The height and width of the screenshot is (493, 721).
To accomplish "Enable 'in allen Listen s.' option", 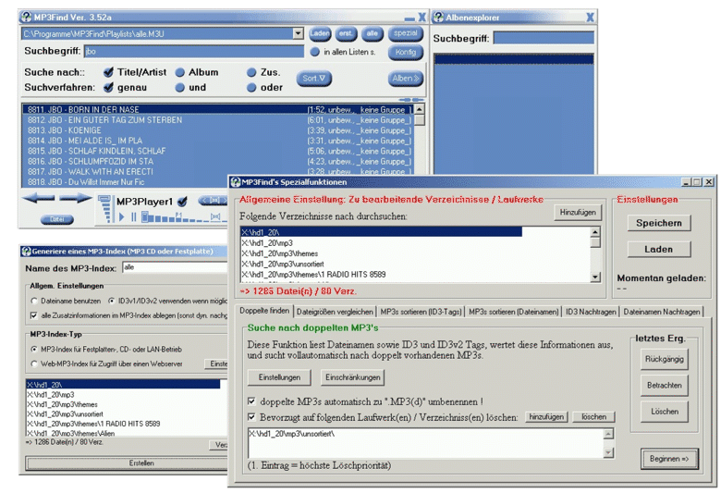I will [315, 52].
